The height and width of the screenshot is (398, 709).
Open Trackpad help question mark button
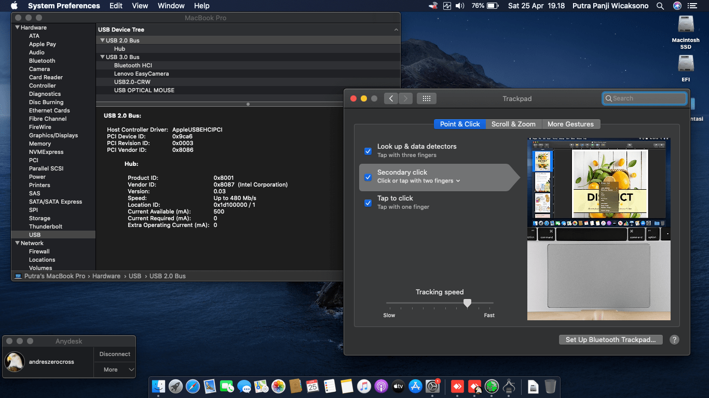[x=674, y=340]
